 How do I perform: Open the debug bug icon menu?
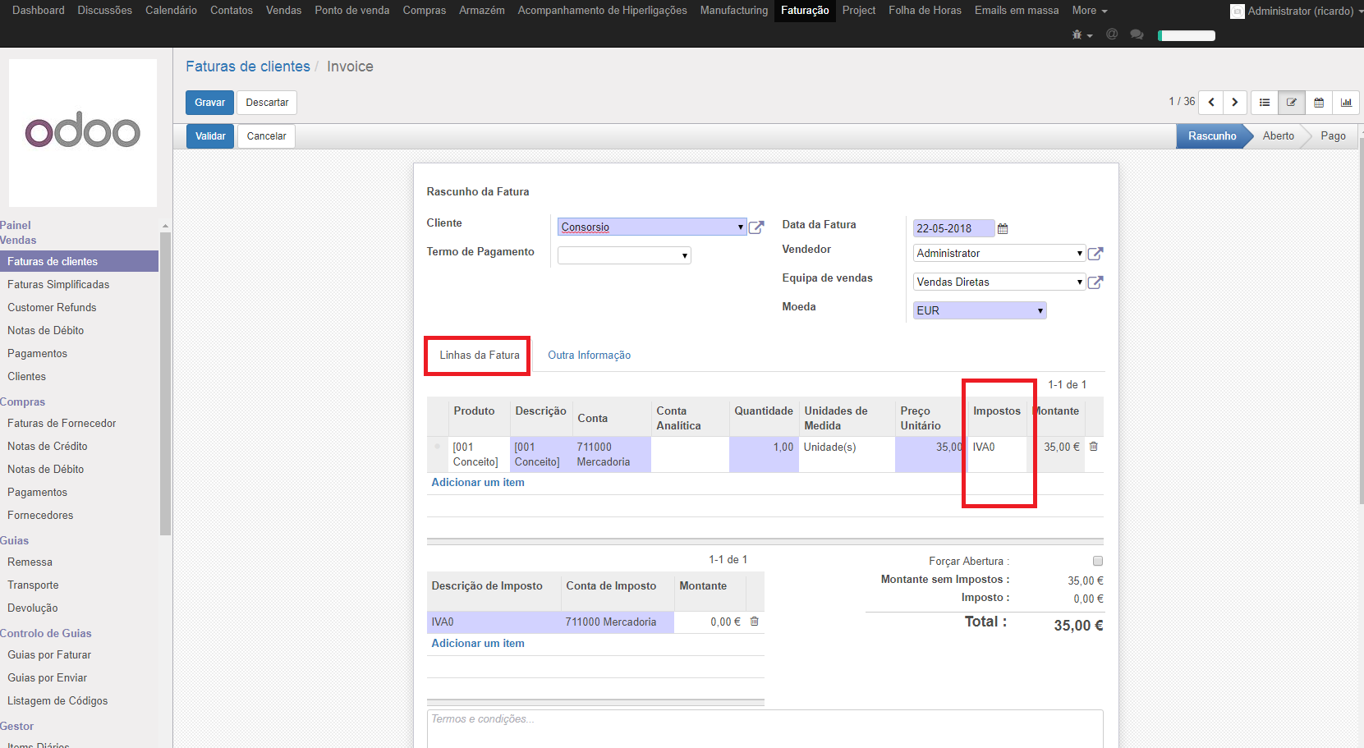(x=1082, y=34)
